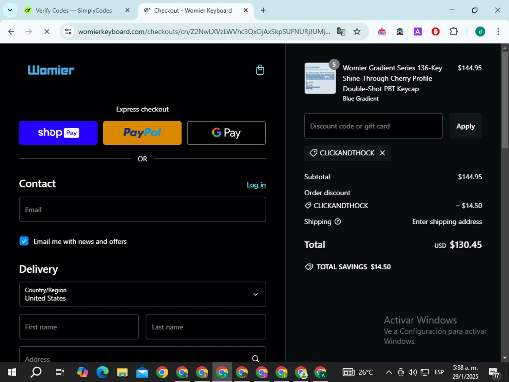Open a new browser tab
509x382 pixels.
coord(264,10)
